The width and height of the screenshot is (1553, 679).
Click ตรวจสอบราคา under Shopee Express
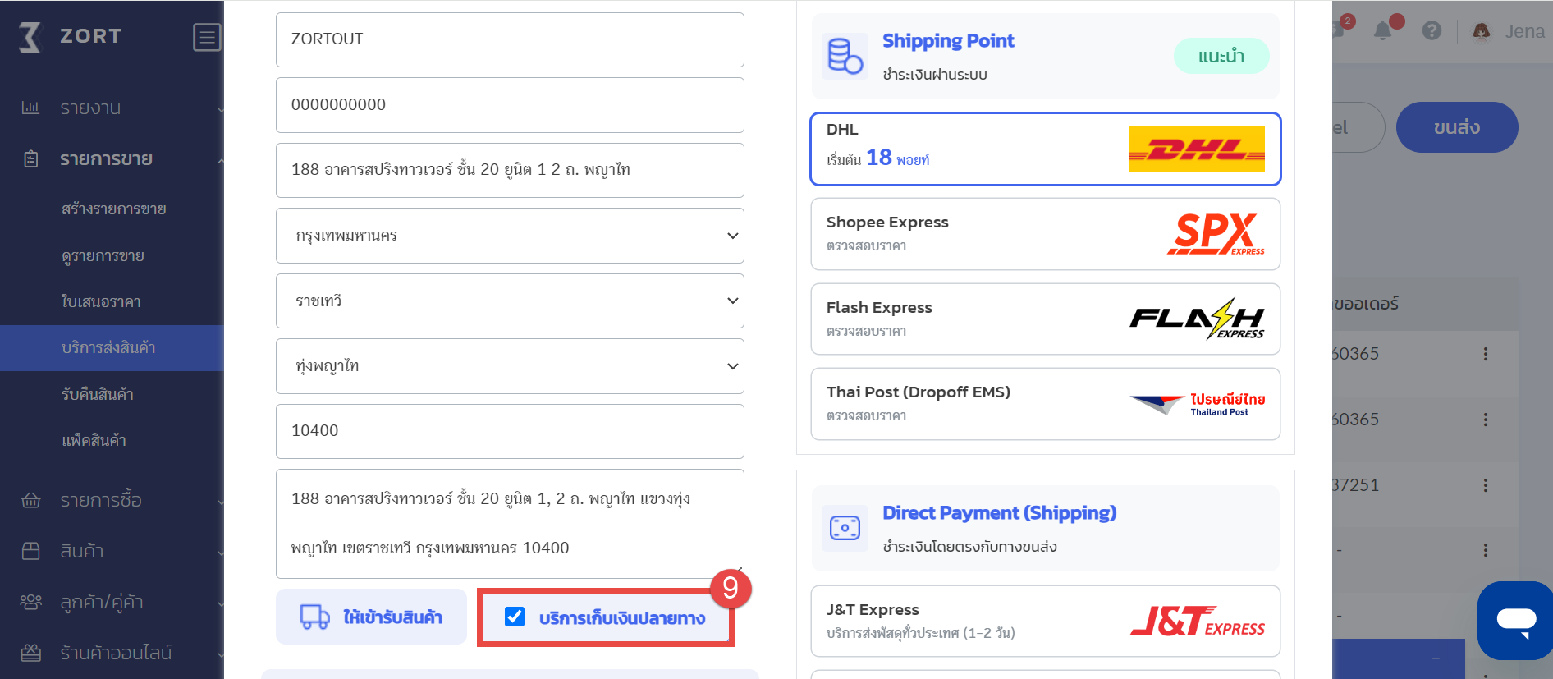coord(866,246)
